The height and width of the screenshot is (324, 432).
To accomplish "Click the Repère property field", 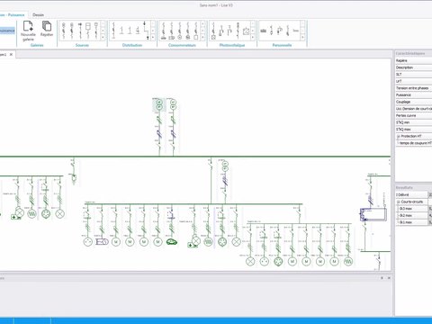I will pos(414,60).
